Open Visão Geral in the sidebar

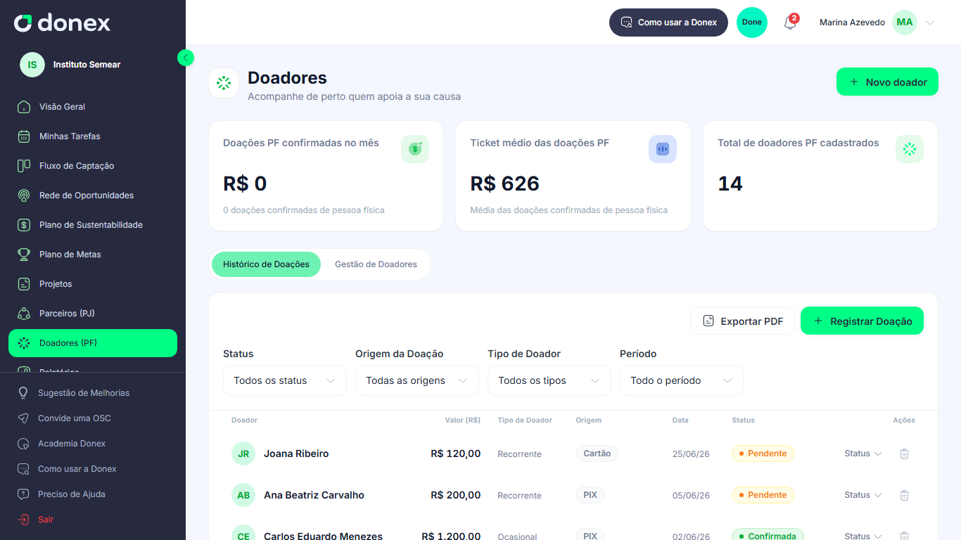(x=93, y=107)
